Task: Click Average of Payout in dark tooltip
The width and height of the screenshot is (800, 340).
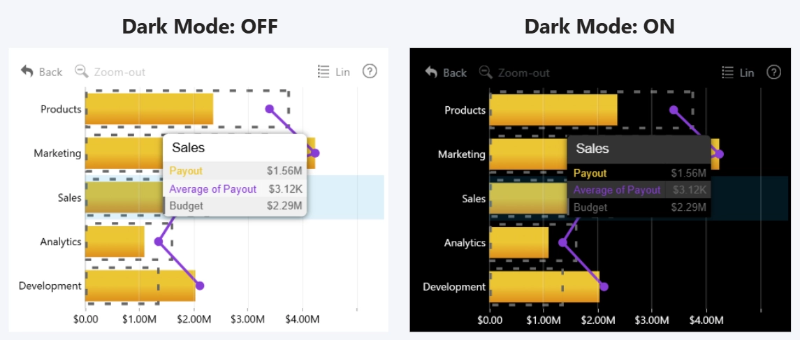Action: (617, 190)
